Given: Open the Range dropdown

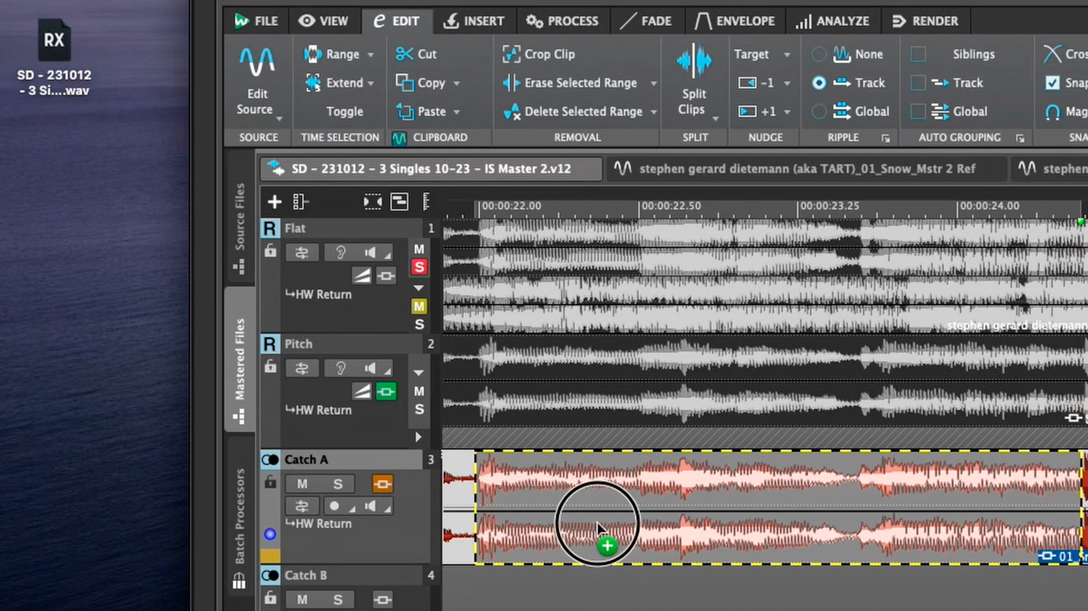Looking at the screenshot, I should pyautogui.click(x=370, y=54).
